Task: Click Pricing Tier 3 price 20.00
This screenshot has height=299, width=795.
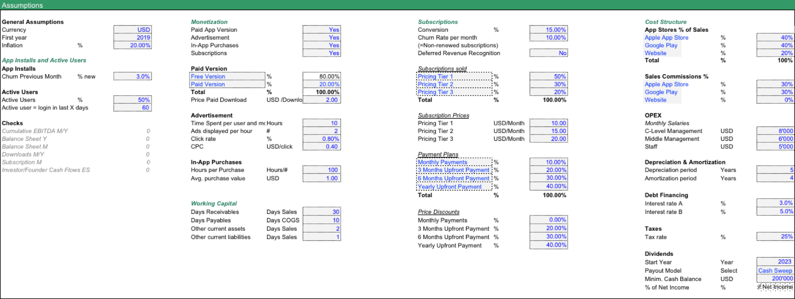Action: 549,139
